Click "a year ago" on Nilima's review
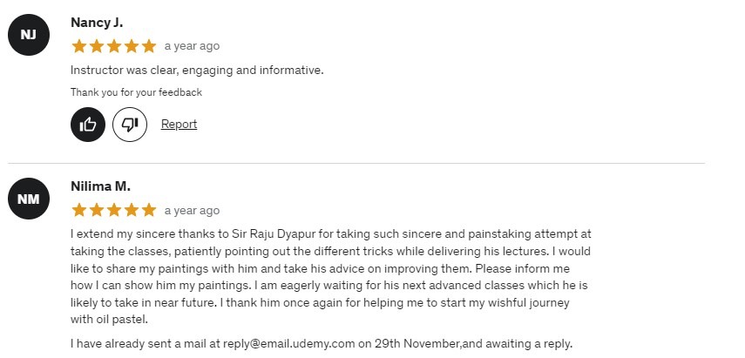The height and width of the screenshot is (358, 745). (x=192, y=210)
